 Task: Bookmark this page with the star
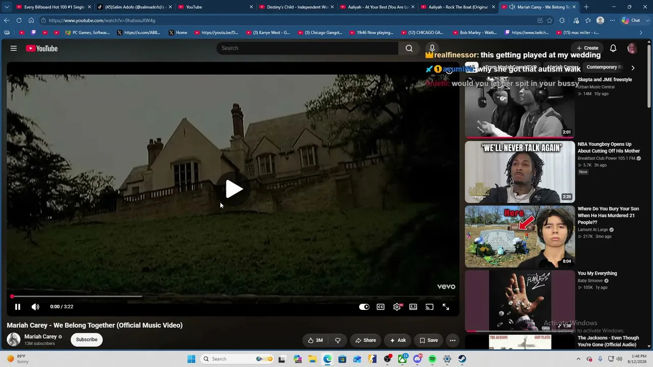coord(549,20)
